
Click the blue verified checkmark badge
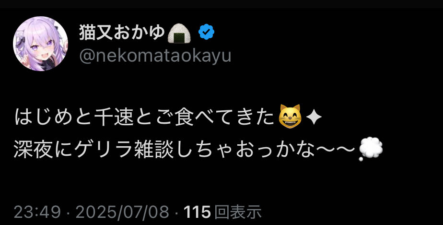206,32
